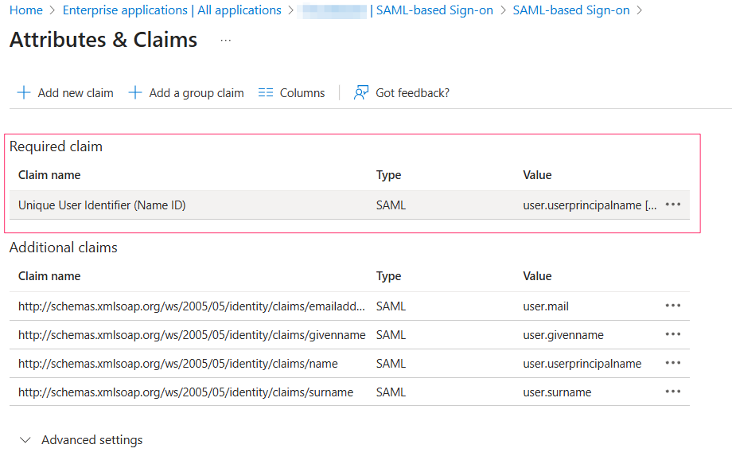Open ellipsis menu for the emailaddress claim
Viewport: 732px width, 464px height.
tap(672, 306)
